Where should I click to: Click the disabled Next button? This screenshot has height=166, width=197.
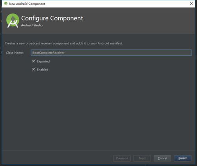pos(142,158)
